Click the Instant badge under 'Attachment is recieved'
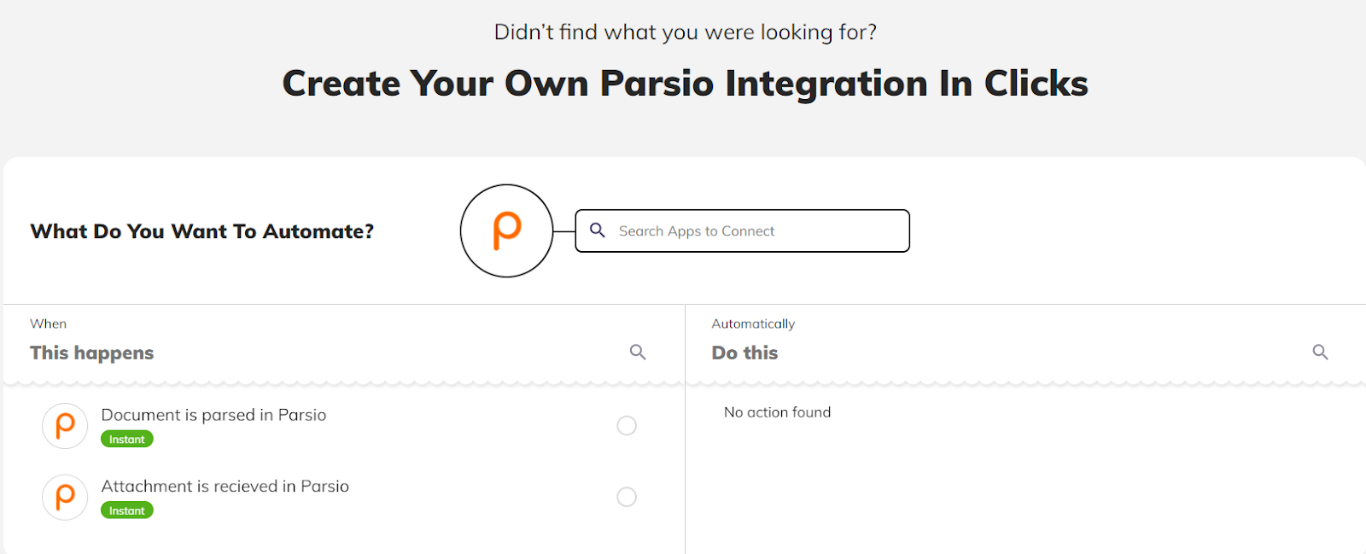Viewport: 1366px width, 554px height. coord(127,510)
